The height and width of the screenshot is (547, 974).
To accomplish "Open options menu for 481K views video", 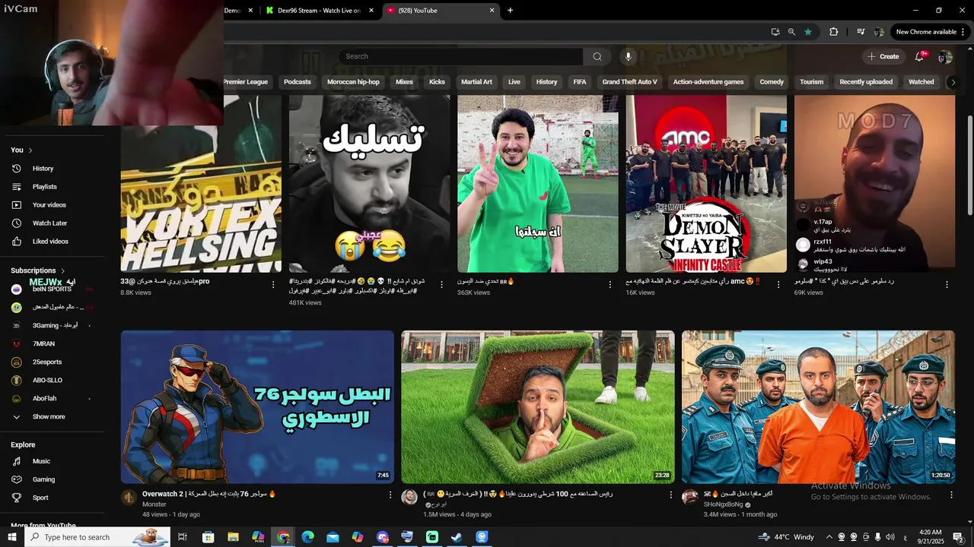I will (441, 285).
